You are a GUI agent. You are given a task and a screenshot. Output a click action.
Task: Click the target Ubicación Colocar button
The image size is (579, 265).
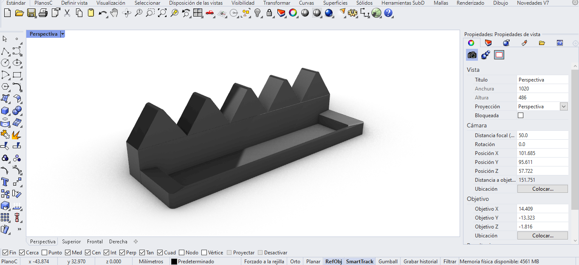click(542, 236)
